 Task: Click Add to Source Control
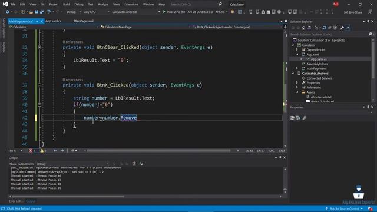tap(344, 208)
